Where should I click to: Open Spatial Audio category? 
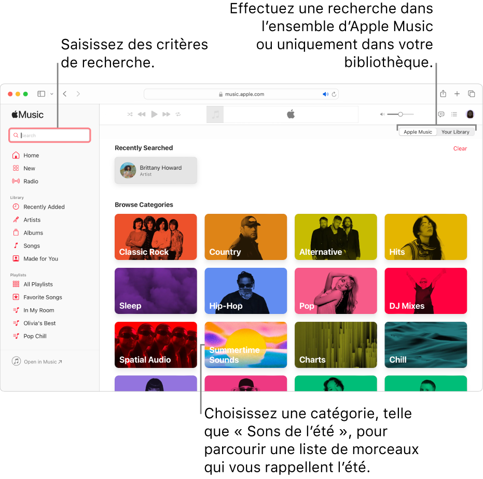156,345
